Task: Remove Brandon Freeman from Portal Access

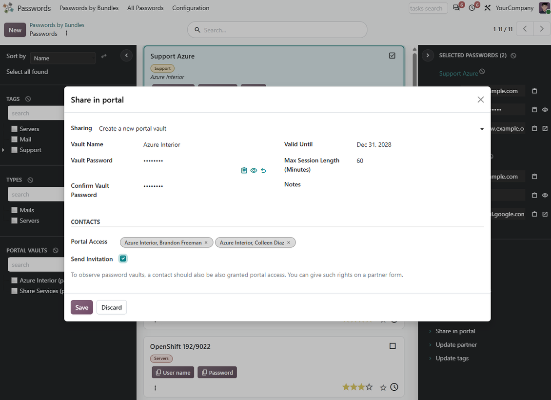Action: 206,242
